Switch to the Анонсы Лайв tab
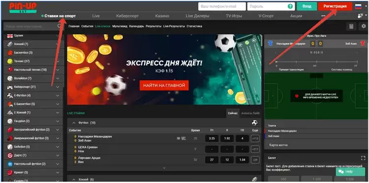Screen dimensions: 369x183 click(250, 113)
